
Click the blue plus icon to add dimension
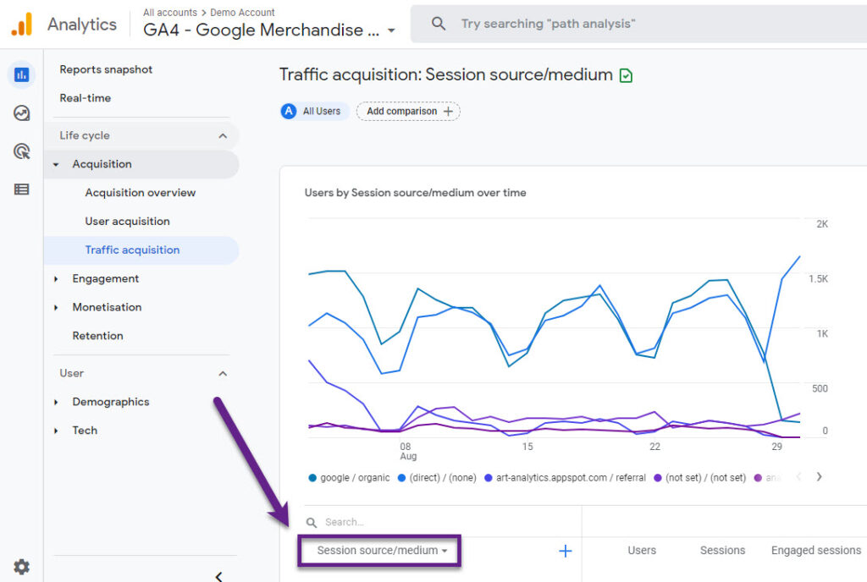click(565, 551)
